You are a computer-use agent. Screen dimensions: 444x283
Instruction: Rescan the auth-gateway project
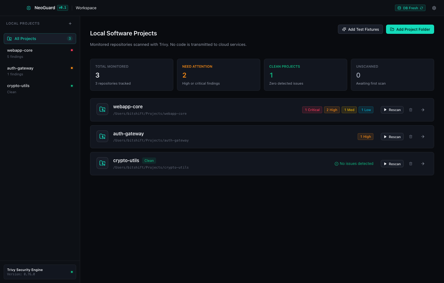(x=392, y=137)
